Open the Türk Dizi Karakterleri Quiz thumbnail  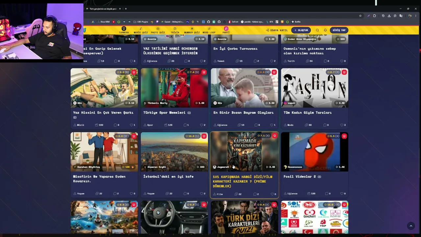click(244, 217)
